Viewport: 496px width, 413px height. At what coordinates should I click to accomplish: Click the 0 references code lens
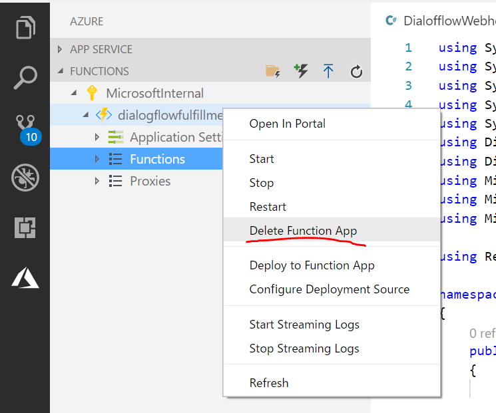point(482,333)
